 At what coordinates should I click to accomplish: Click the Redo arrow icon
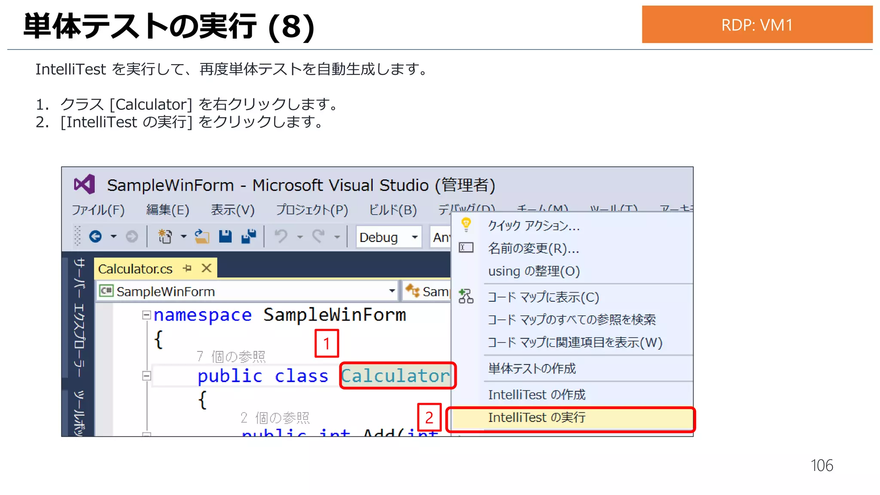point(318,236)
